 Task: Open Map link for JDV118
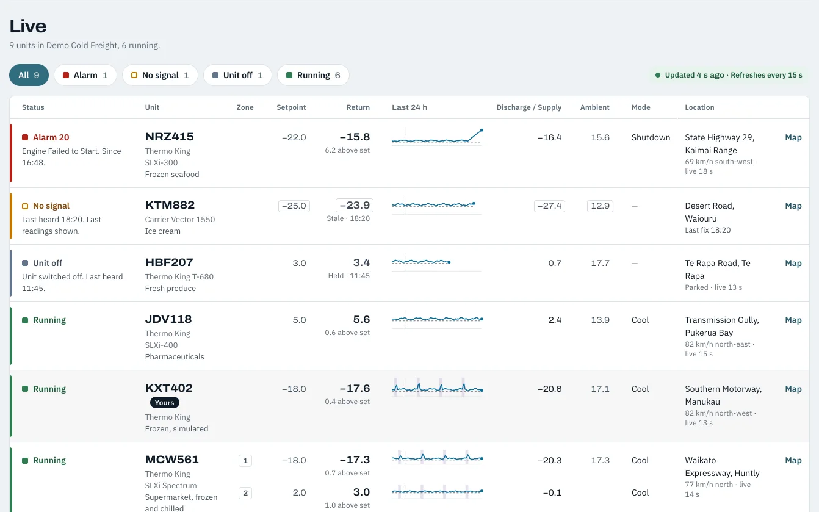(x=793, y=320)
